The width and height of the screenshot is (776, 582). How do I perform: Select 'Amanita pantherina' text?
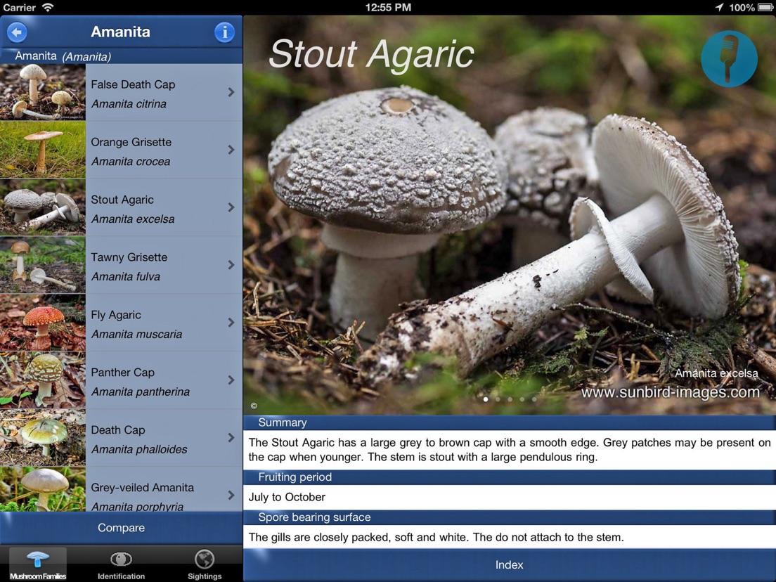tap(141, 392)
